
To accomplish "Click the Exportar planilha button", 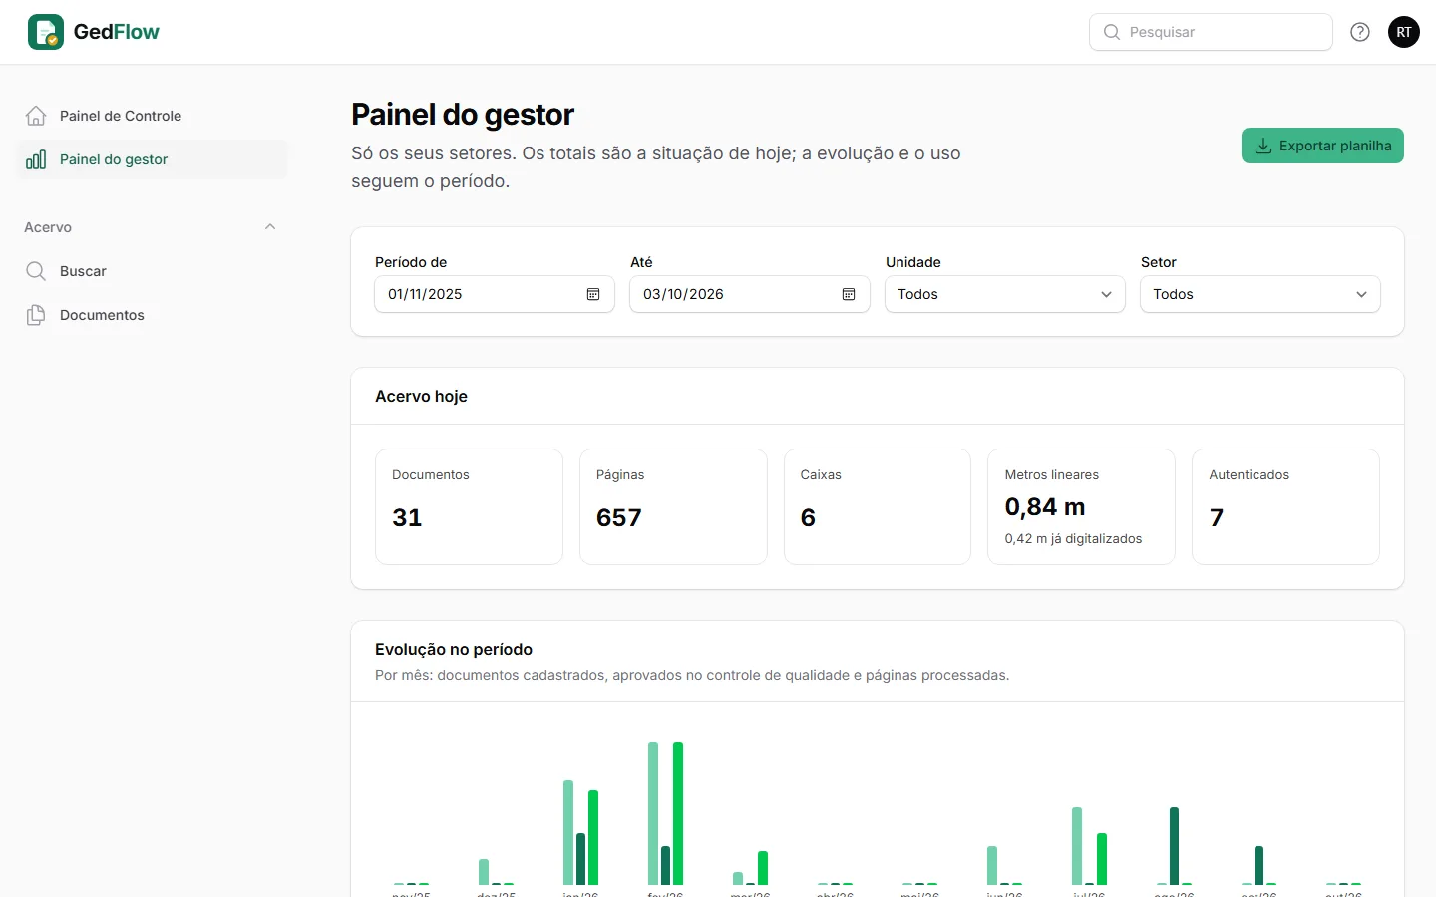I will coord(1322,146).
